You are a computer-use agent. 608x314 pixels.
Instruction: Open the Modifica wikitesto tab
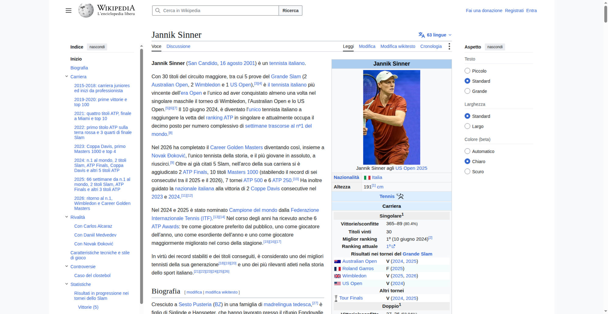pos(398,46)
